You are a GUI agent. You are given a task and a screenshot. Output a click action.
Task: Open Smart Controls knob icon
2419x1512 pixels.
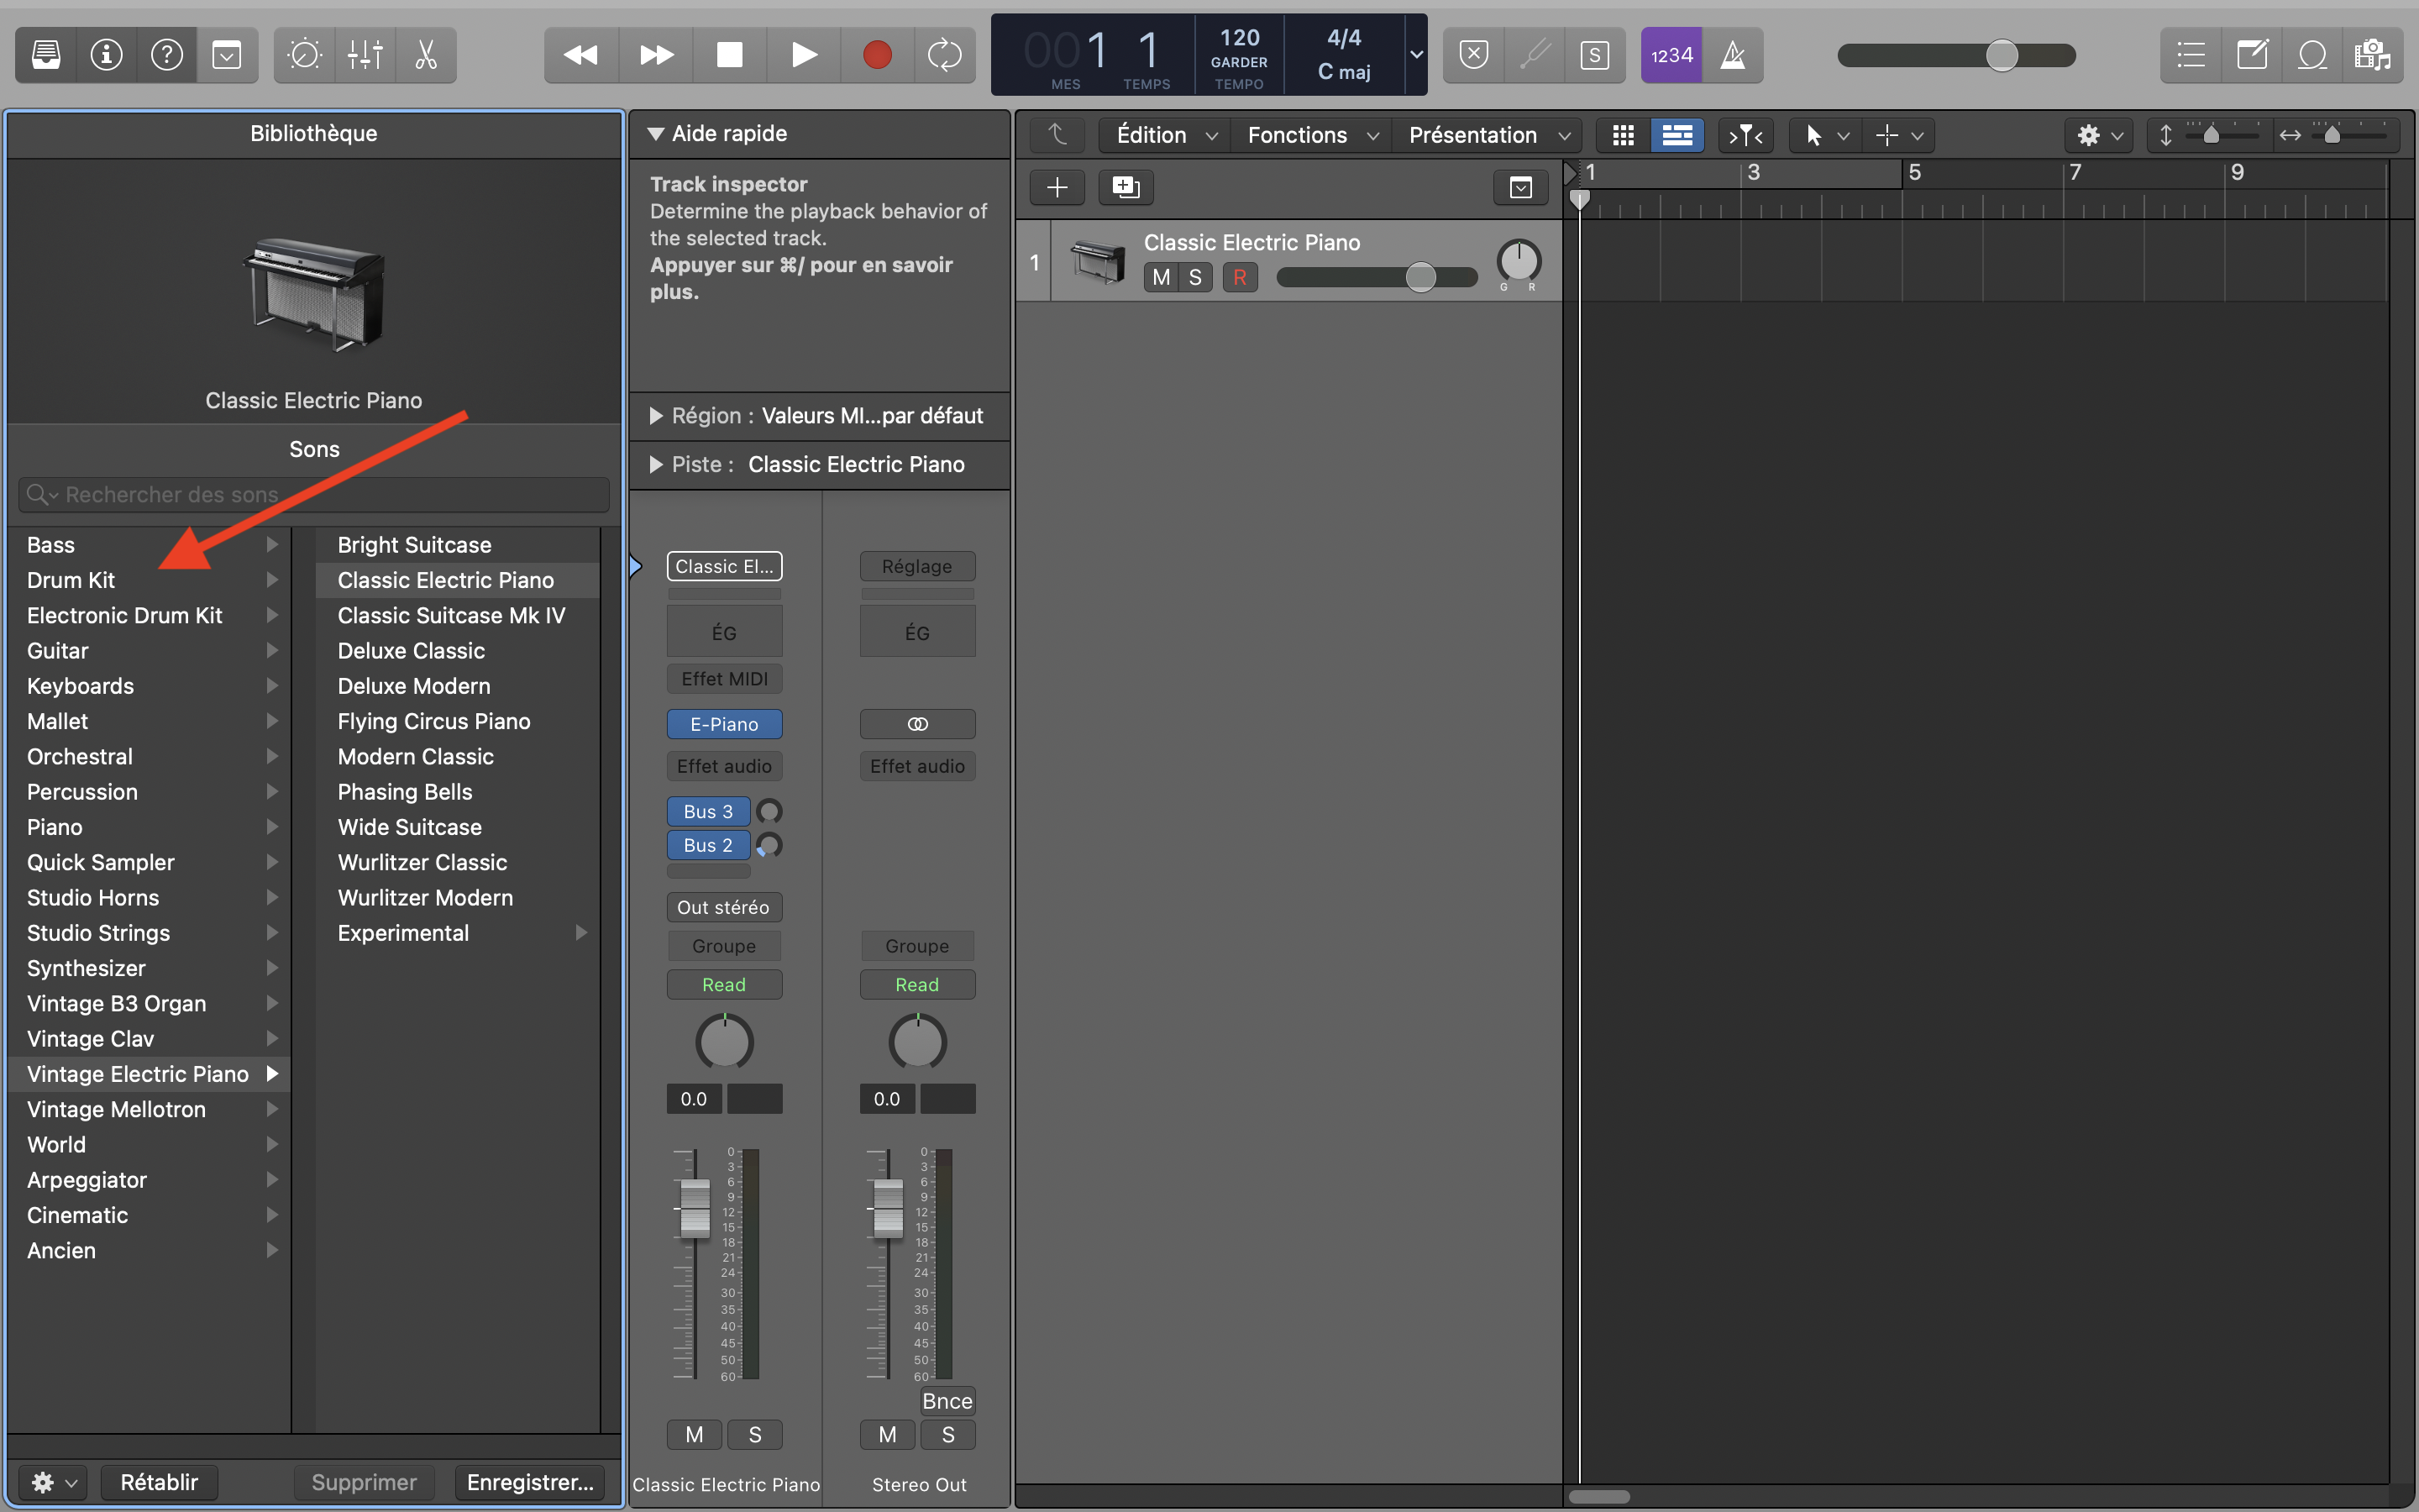(304, 55)
